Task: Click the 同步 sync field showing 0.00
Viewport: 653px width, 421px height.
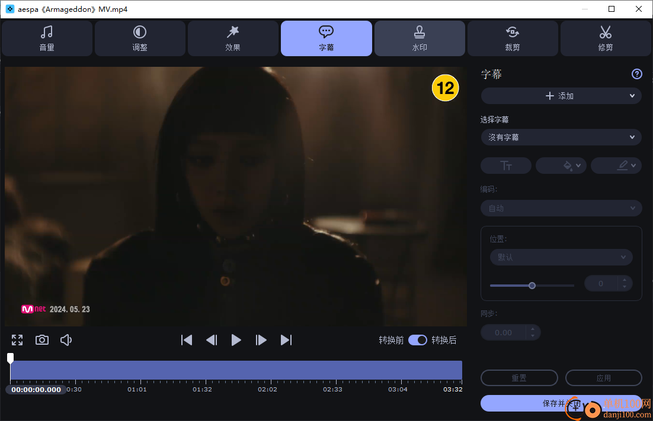Action: (504, 332)
